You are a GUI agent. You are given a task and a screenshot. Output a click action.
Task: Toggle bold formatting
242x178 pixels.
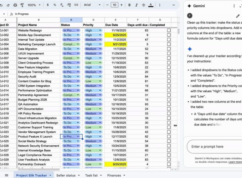[x=129, y=5]
